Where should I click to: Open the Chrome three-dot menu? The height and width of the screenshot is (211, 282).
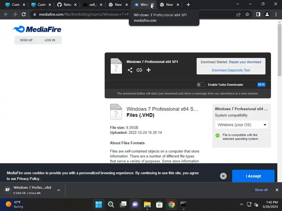(x=276, y=14)
